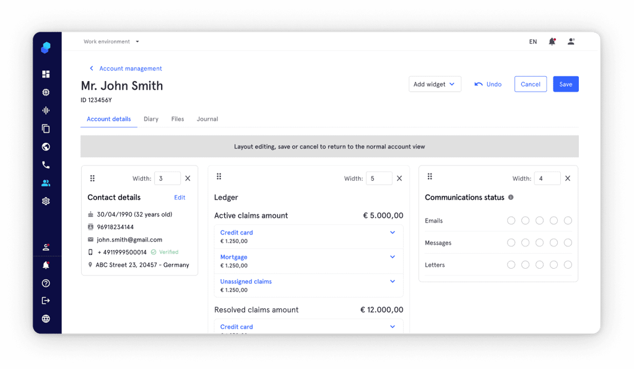634x369 pixels.
Task: Open the Mortgage claim link
Action: pyautogui.click(x=233, y=257)
